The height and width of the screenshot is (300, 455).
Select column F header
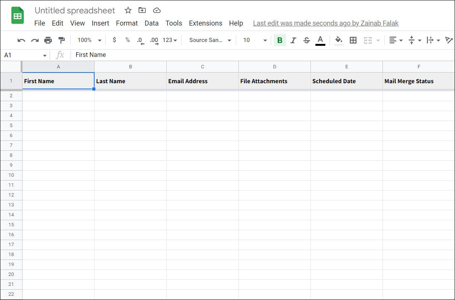[419, 67]
